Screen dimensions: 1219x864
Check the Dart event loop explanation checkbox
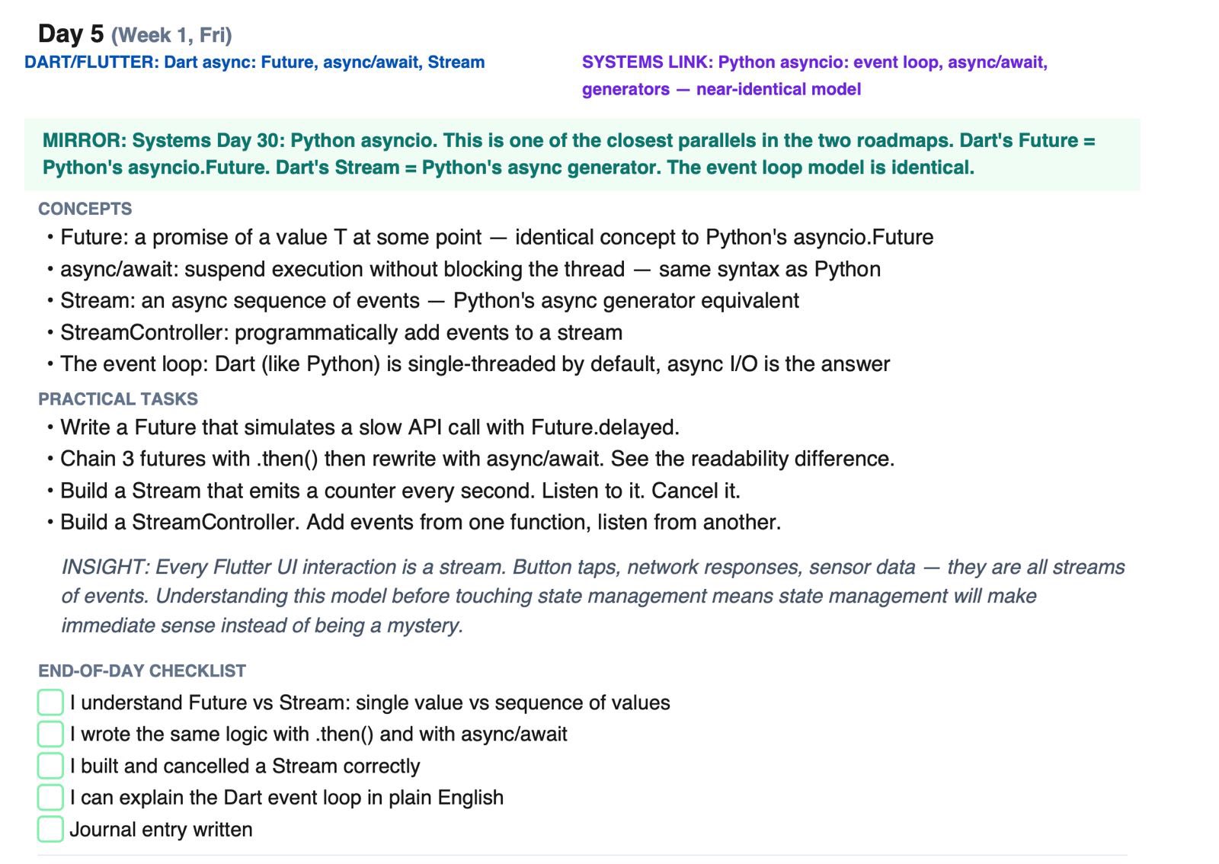pyautogui.click(x=50, y=798)
